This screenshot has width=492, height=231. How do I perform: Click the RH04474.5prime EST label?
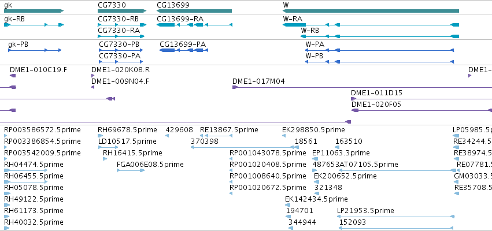[x=34, y=165]
